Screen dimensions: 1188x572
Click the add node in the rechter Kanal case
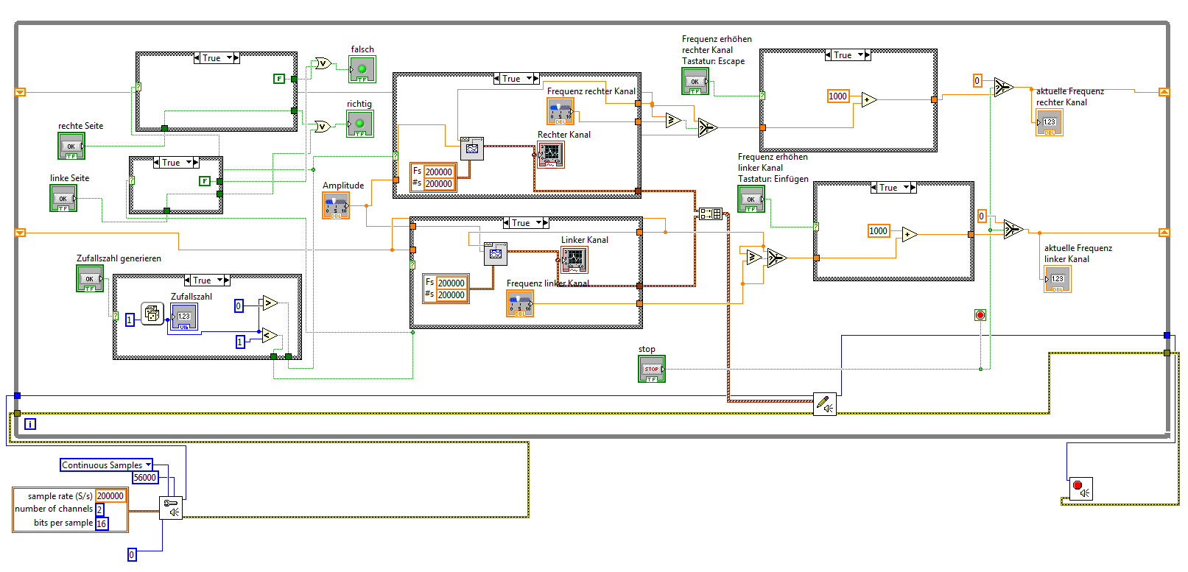pos(869,100)
